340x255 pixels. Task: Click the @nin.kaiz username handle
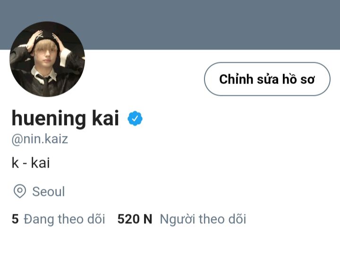[x=40, y=139]
